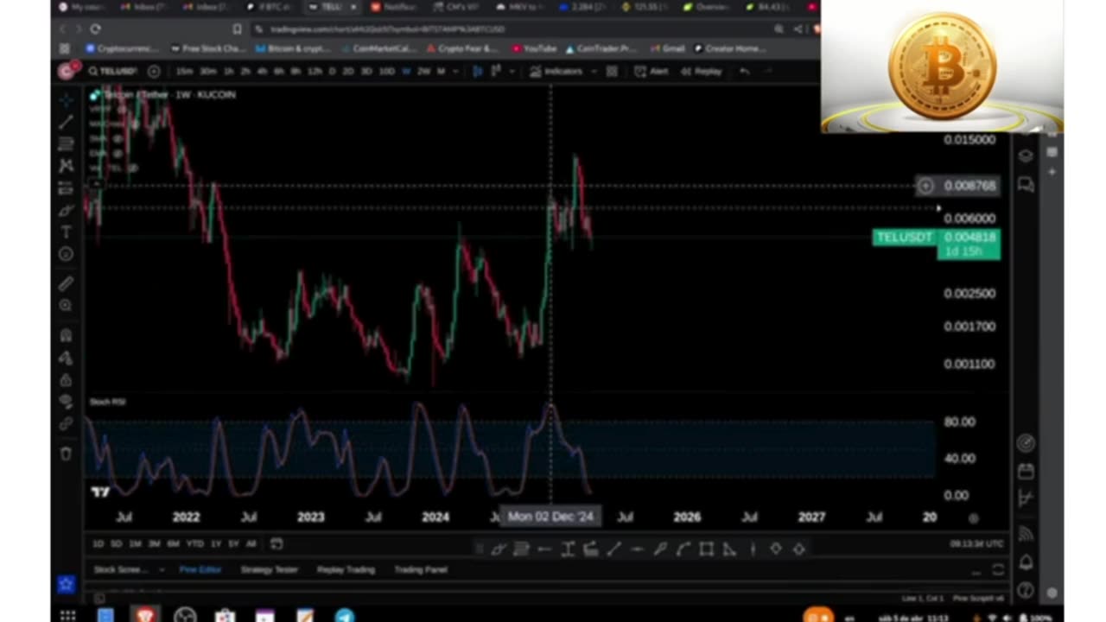Viewport: 1106px width, 622px height.
Task: Click the TELUSDT price label on scale
Action: pos(936,244)
